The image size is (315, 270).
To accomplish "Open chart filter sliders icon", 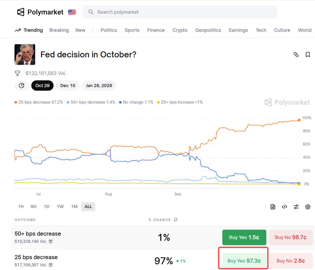I will pos(296,207).
